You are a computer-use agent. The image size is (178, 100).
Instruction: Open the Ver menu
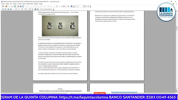coord(11,4)
